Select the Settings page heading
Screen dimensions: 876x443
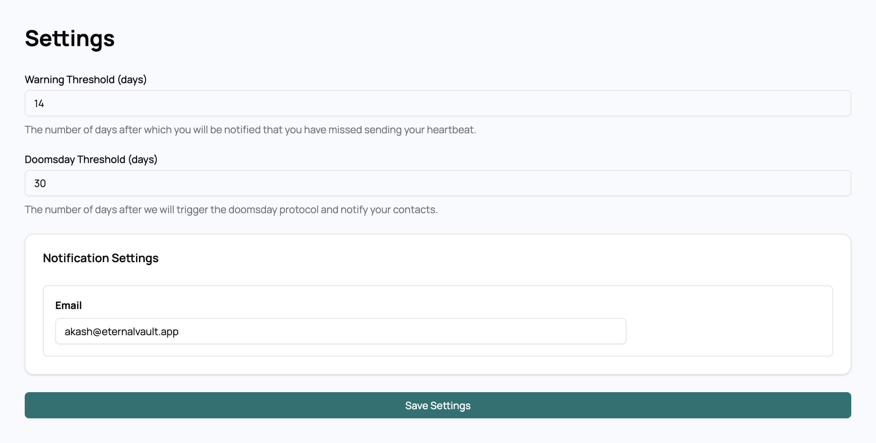(70, 38)
